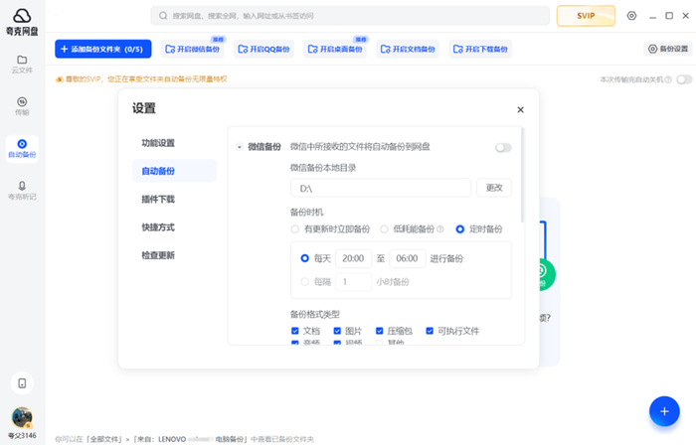Open 备份设置 at top right

[667, 49]
